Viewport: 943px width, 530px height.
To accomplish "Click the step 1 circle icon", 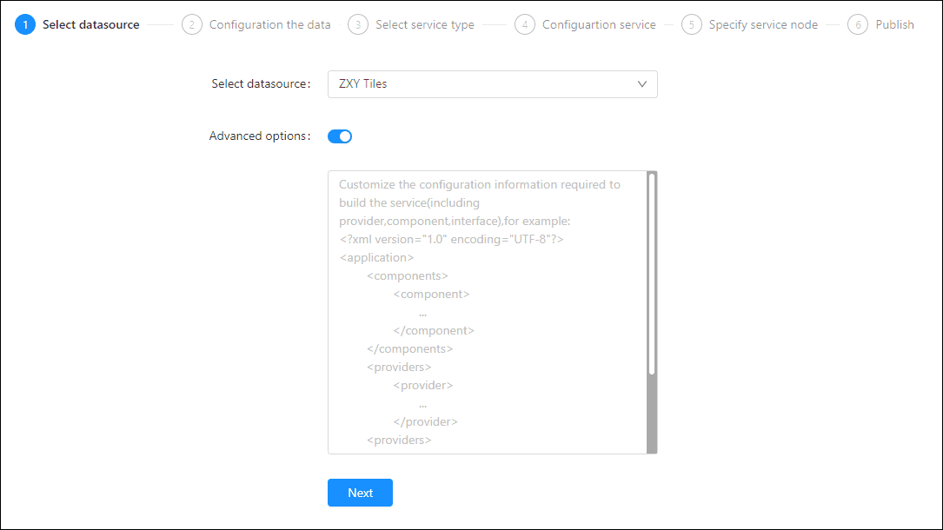I will pos(25,24).
